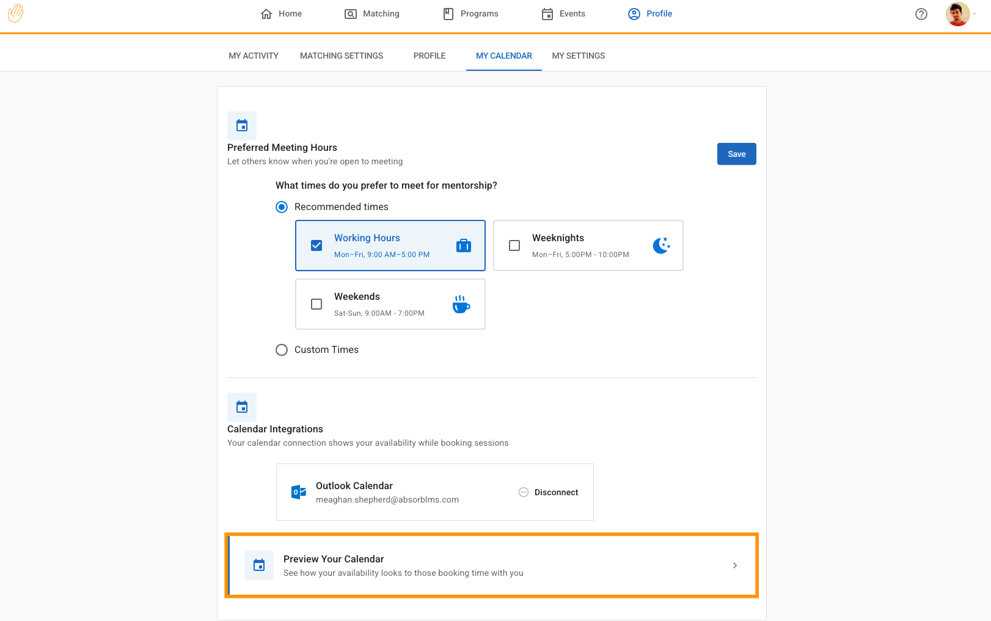991x621 pixels.
Task: Switch to the Matching Settings tab
Action: [342, 56]
